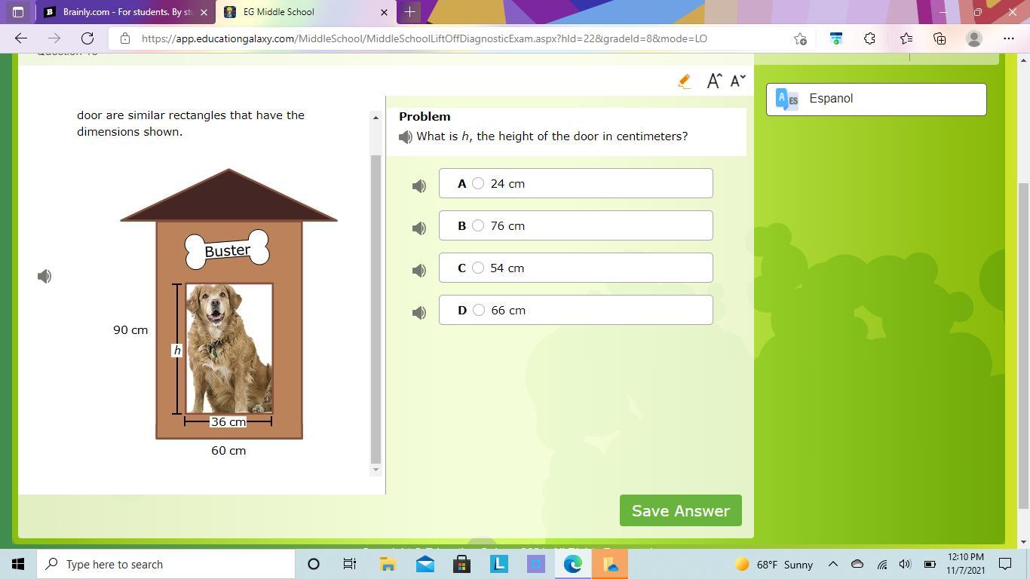Click the Windows taskbar search box

166,564
